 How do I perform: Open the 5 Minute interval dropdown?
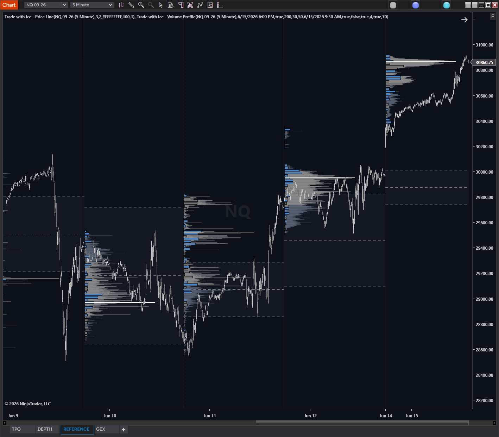[92, 5]
